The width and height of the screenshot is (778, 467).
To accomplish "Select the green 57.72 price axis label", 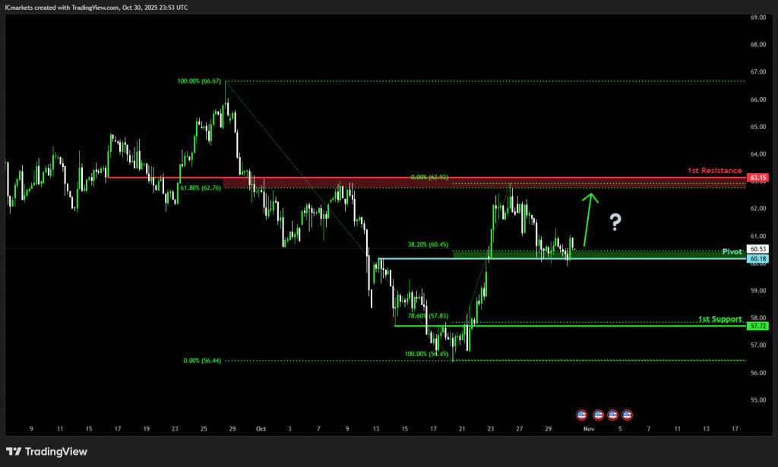I will tap(758, 326).
